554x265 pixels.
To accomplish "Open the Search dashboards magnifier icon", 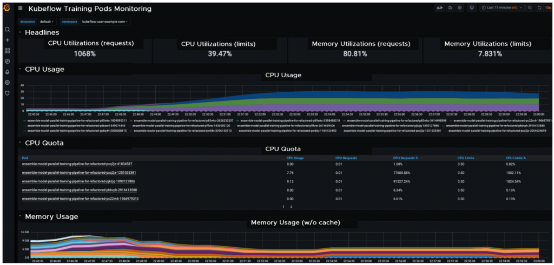I will (7, 29).
